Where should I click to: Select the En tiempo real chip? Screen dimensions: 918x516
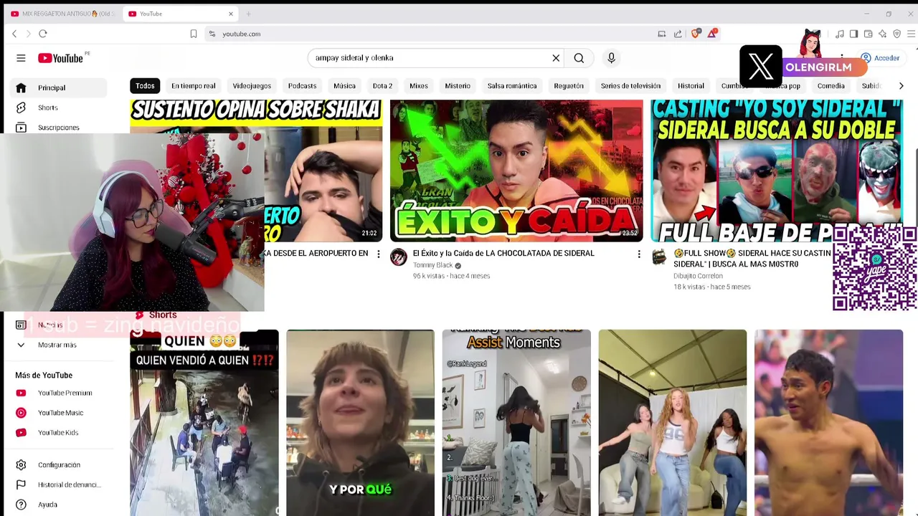(193, 86)
